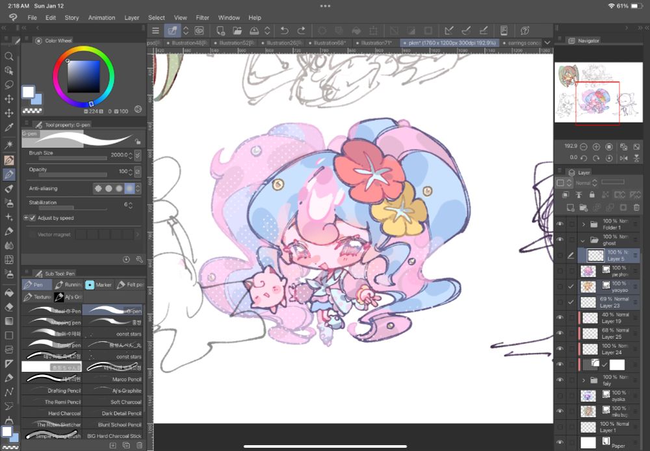Screen dimensions: 650x451
Task: Open the Animation menu
Action: [x=101, y=18]
